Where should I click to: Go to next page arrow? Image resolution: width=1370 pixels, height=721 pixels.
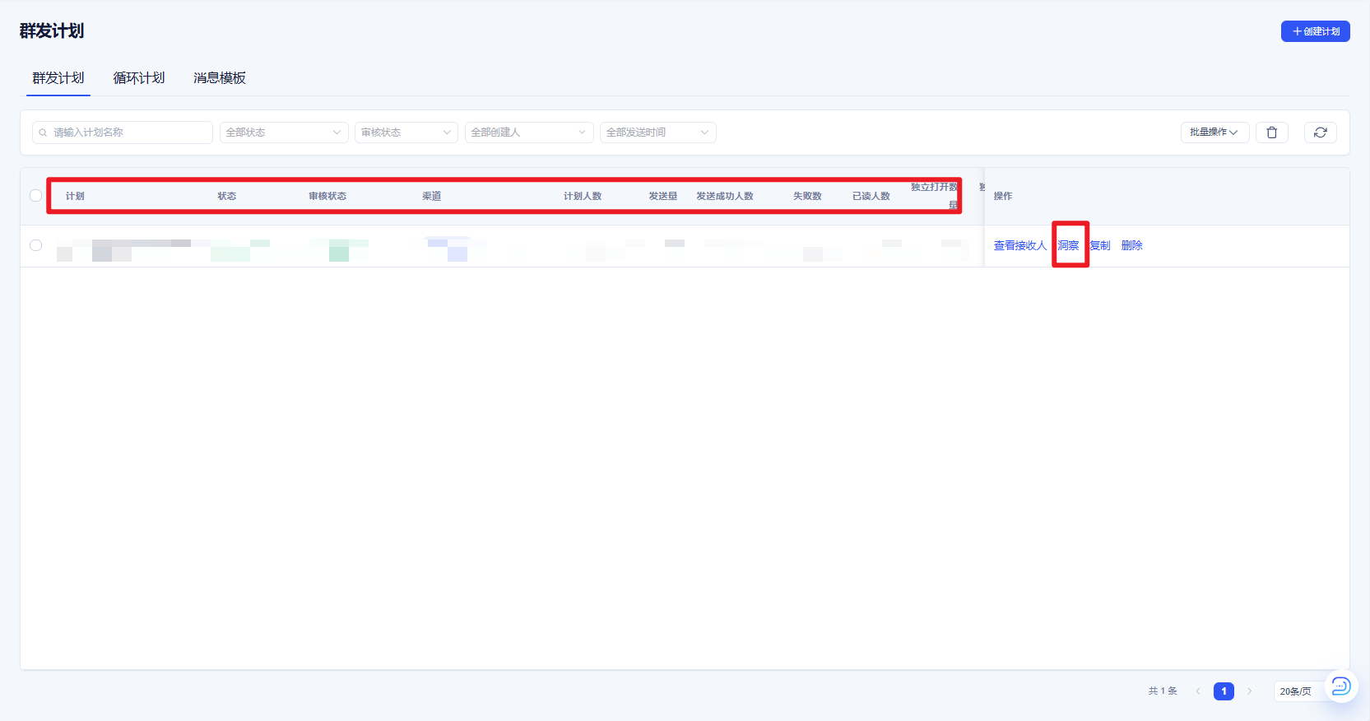[x=1249, y=691]
